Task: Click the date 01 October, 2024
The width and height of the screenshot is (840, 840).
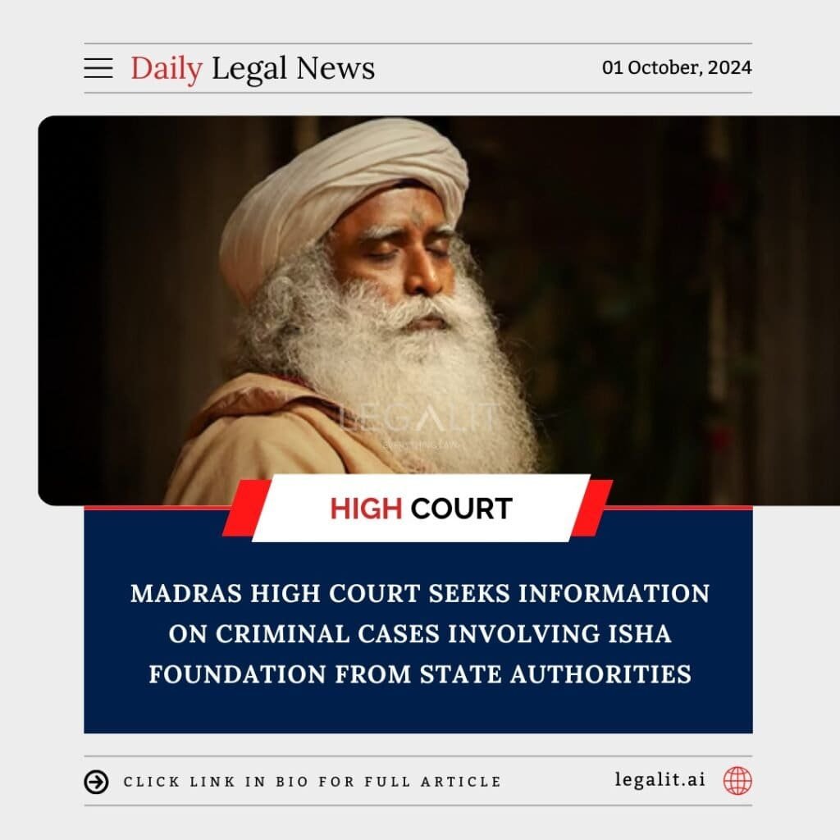Action: tap(677, 67)
